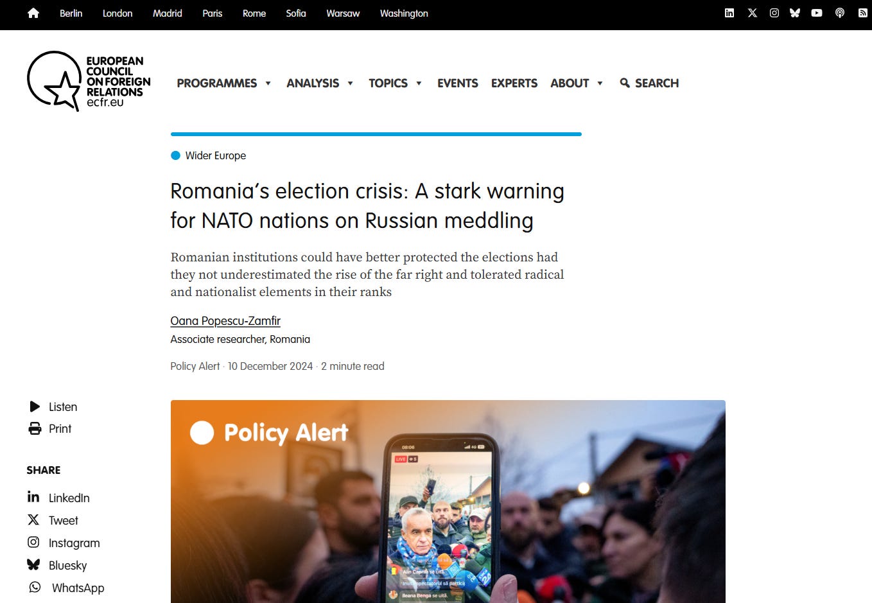The height and width of the screenshot is (603, 872).
Task: Open the podcast icon in top bar
Action: [840, 13]
